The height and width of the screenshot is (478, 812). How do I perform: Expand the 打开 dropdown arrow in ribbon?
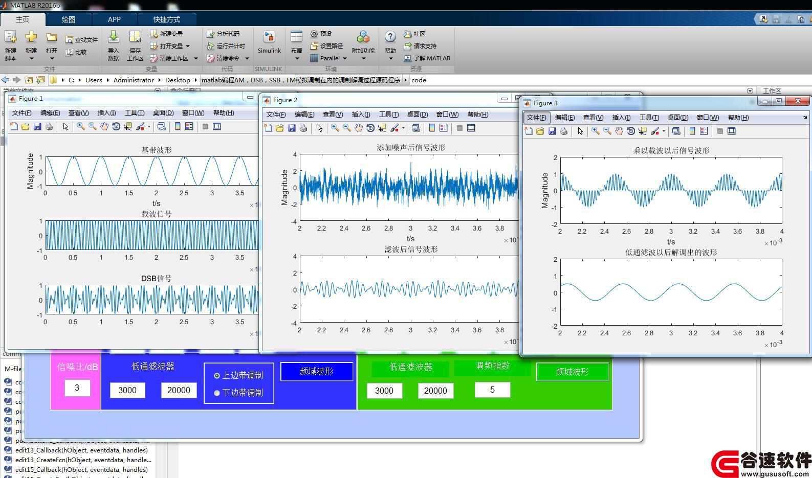coord(52,58)
